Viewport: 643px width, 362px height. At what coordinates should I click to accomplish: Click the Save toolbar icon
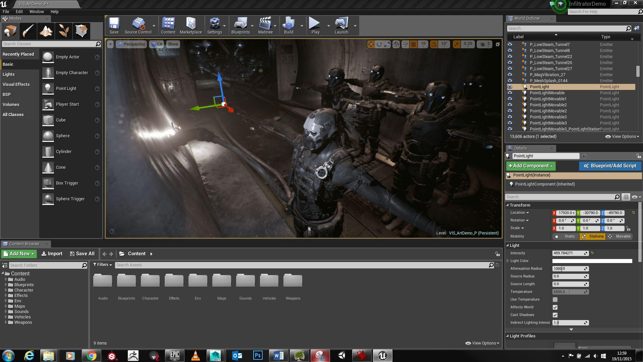tap(114, 26)
